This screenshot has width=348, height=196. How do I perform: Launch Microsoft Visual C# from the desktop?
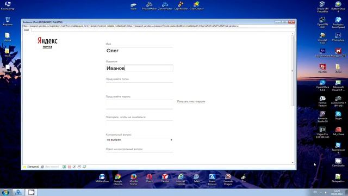pyautogui.click(x=338, y=85)
